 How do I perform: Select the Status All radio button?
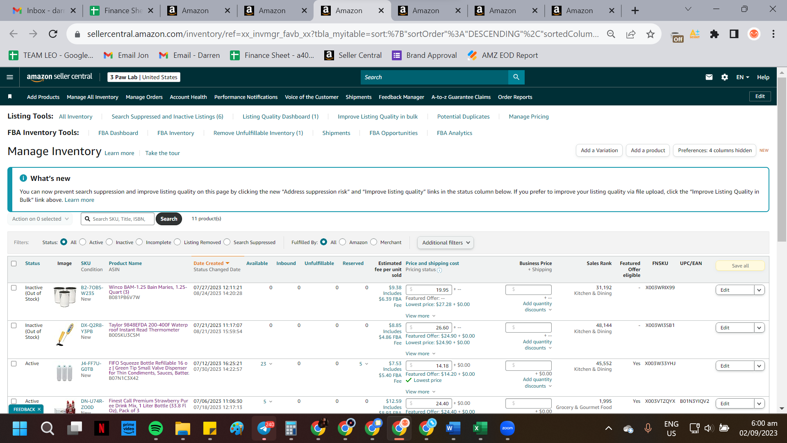pos(64,242)
